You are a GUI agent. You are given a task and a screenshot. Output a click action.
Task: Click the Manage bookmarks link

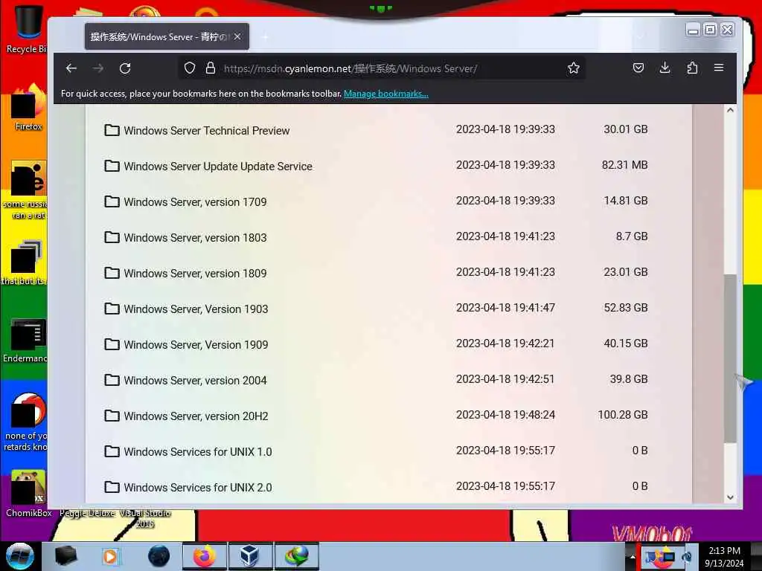click(x=386, y=94)
